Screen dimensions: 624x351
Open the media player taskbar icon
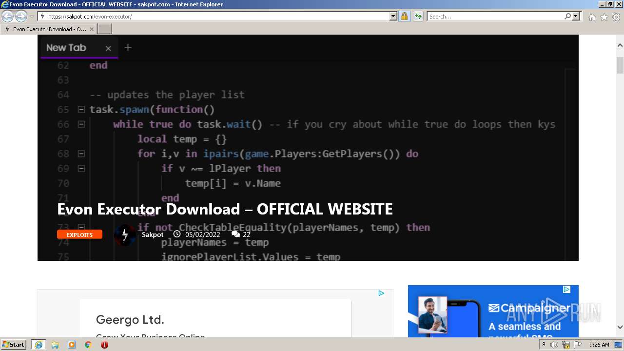pos(72,345)
